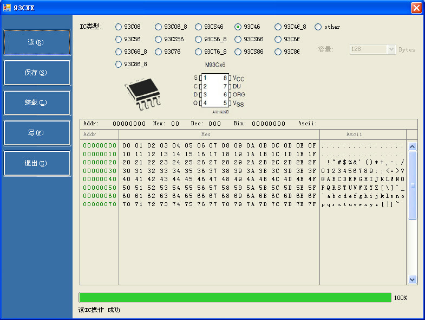Screen dimensions: 425x320
Task: Select the 'other' IC type option
Action: coord(327,27)
